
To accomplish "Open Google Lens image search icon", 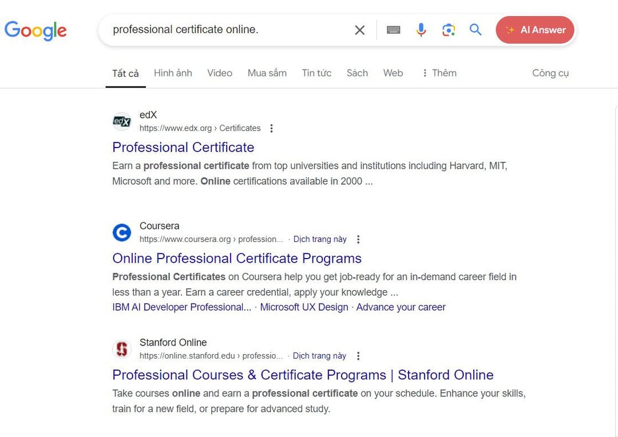I will point(449,30).
